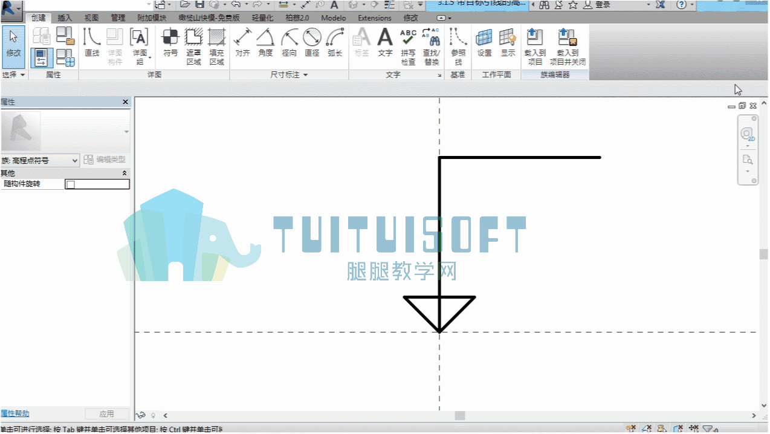The image size is (770, 434).
Task: Choose the 弧长 arc length dimension tool
Action: (x=335, y=43)
